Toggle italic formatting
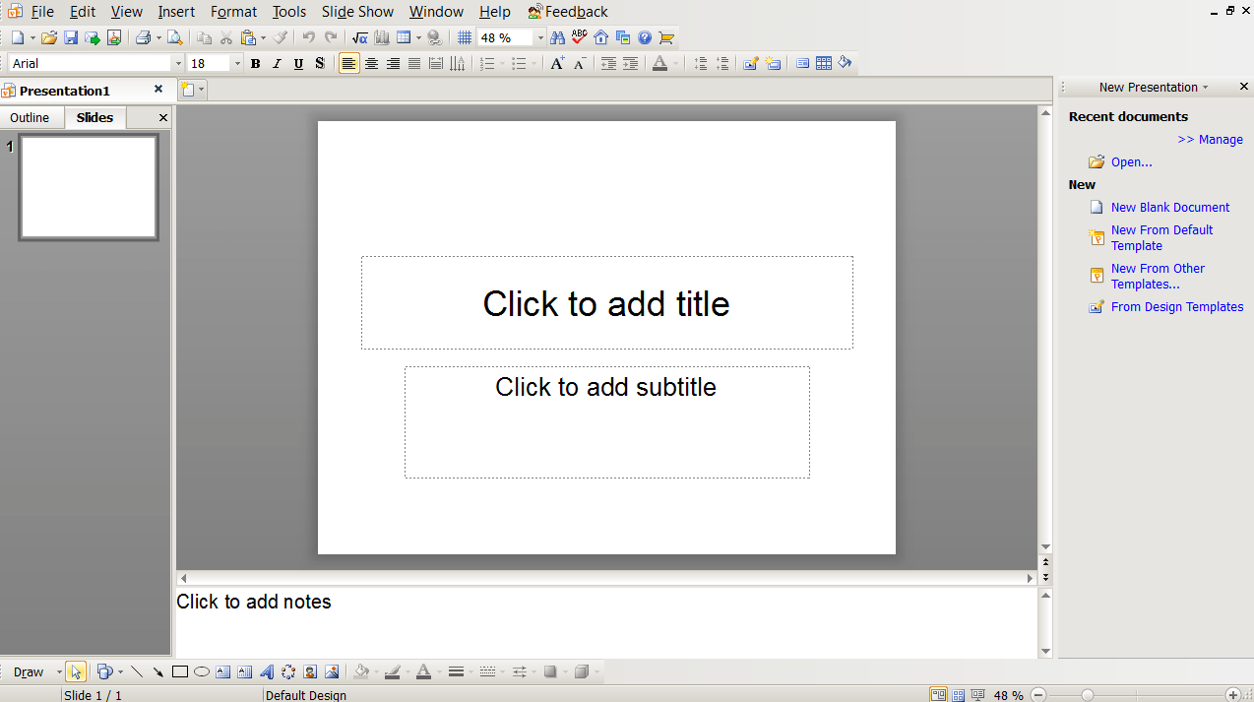The height and width of the screenshot is (702, 1254). click(x=277, y=63)
